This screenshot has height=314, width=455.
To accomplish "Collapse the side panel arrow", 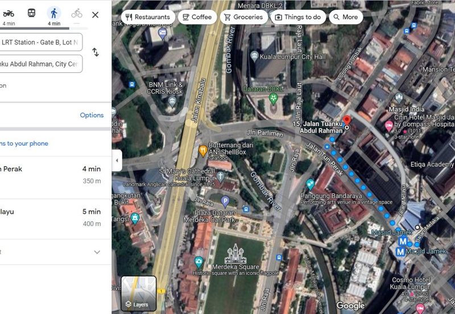I will pos(117,160).
